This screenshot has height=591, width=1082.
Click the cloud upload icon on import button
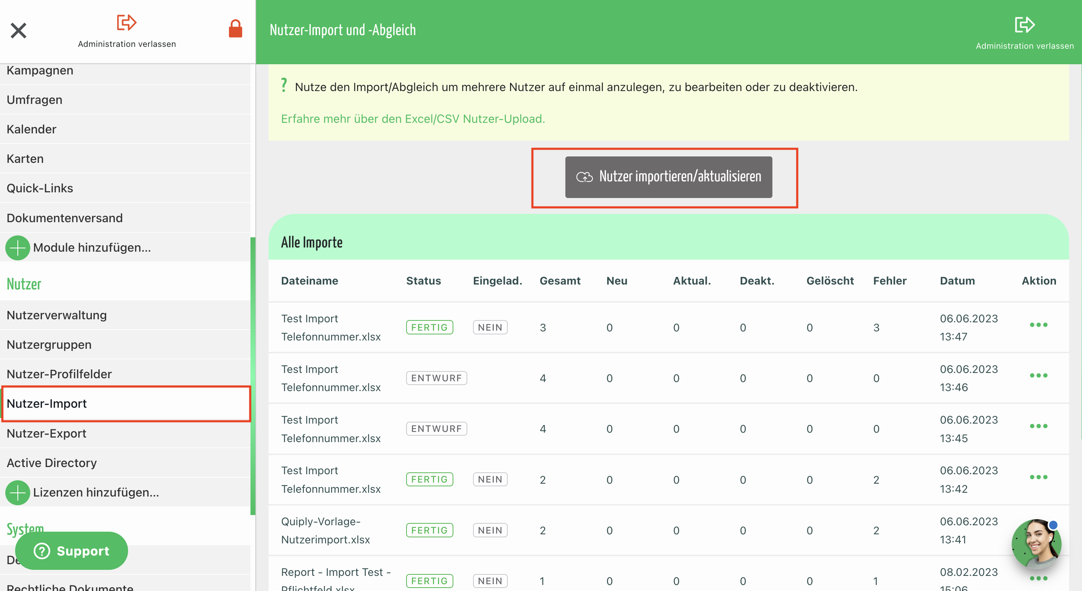584,177
